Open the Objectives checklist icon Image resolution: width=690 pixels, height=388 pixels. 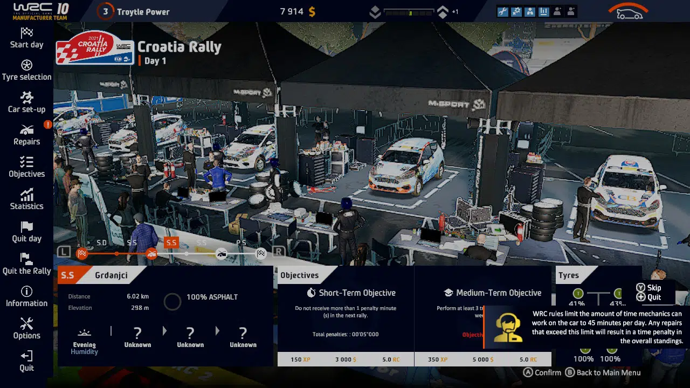coord(26,163)
